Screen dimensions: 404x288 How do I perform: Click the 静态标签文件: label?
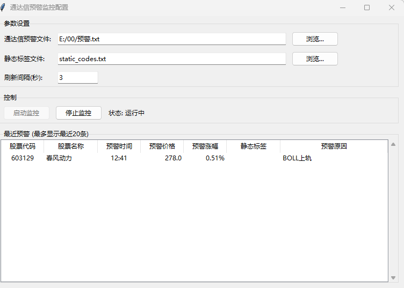coord(24,59)
